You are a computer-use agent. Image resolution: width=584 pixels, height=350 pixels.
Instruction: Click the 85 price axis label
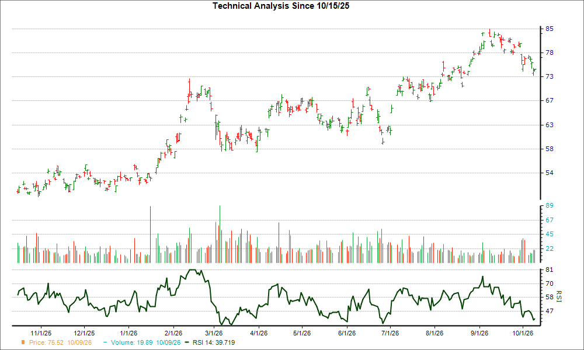(x=550, y=29)
